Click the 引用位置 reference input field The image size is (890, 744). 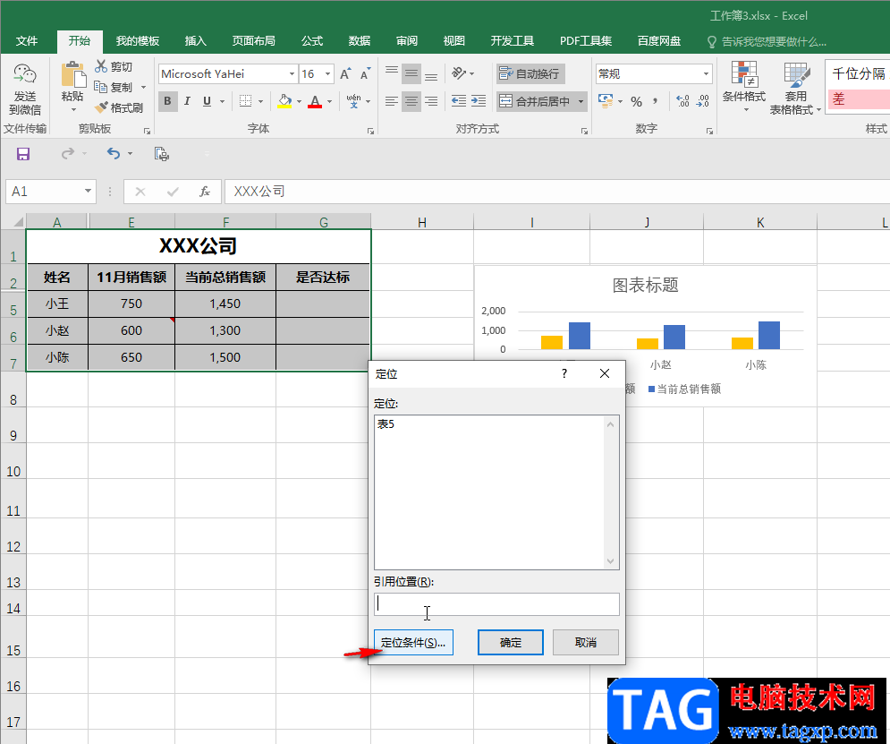tap(496, 604)
